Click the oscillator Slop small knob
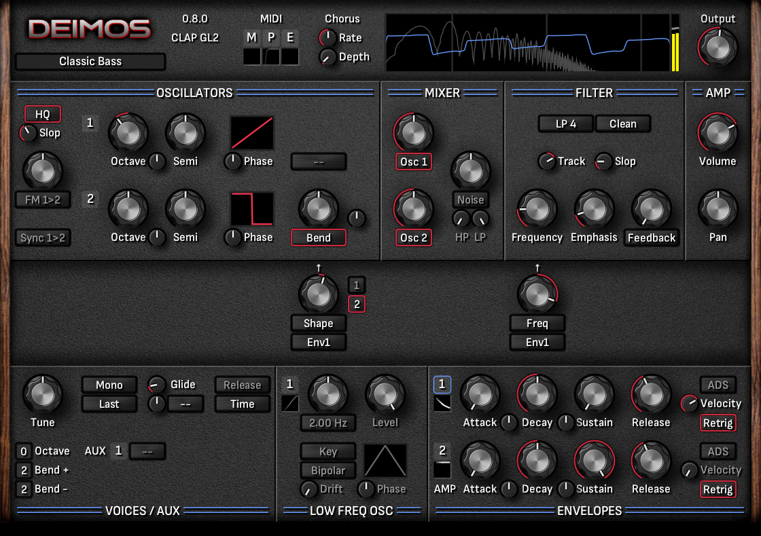The image size is (761, 536). point(28,133)
